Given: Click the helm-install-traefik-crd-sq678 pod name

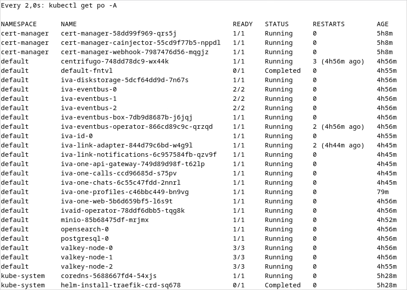Looking at the screenshot, I should (120, 285).
